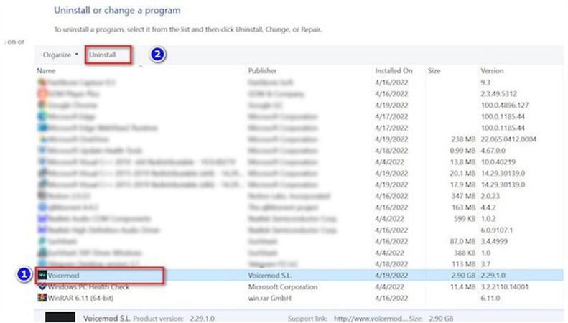Screen dimensions: 568x323
Task: Click the Windows PC Health Check icon
Action: coord(42,286)
